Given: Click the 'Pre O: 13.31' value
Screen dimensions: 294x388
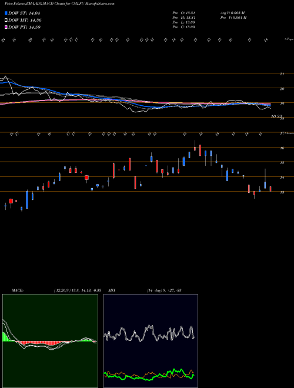Looking at the screenshot, I should click(x=183, y=13).
